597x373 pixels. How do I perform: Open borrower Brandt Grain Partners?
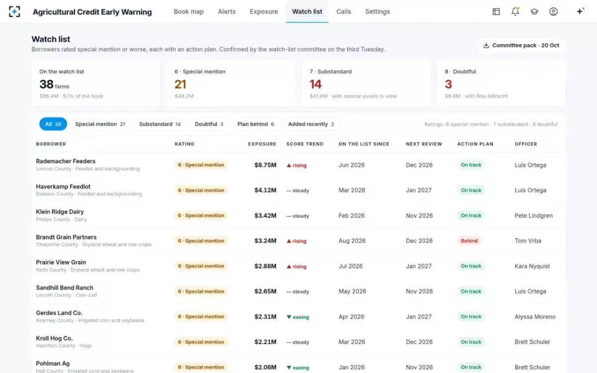tap(66, 237)
